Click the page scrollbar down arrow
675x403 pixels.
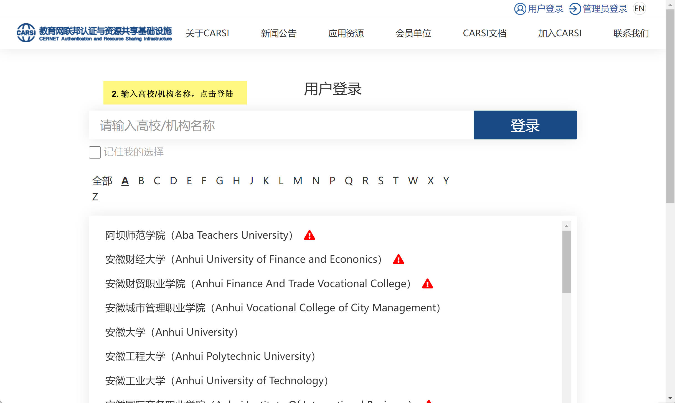point(670,398)
